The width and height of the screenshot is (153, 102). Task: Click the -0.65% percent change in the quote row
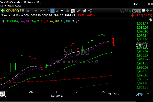(90, 15)
